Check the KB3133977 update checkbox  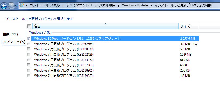28,60
